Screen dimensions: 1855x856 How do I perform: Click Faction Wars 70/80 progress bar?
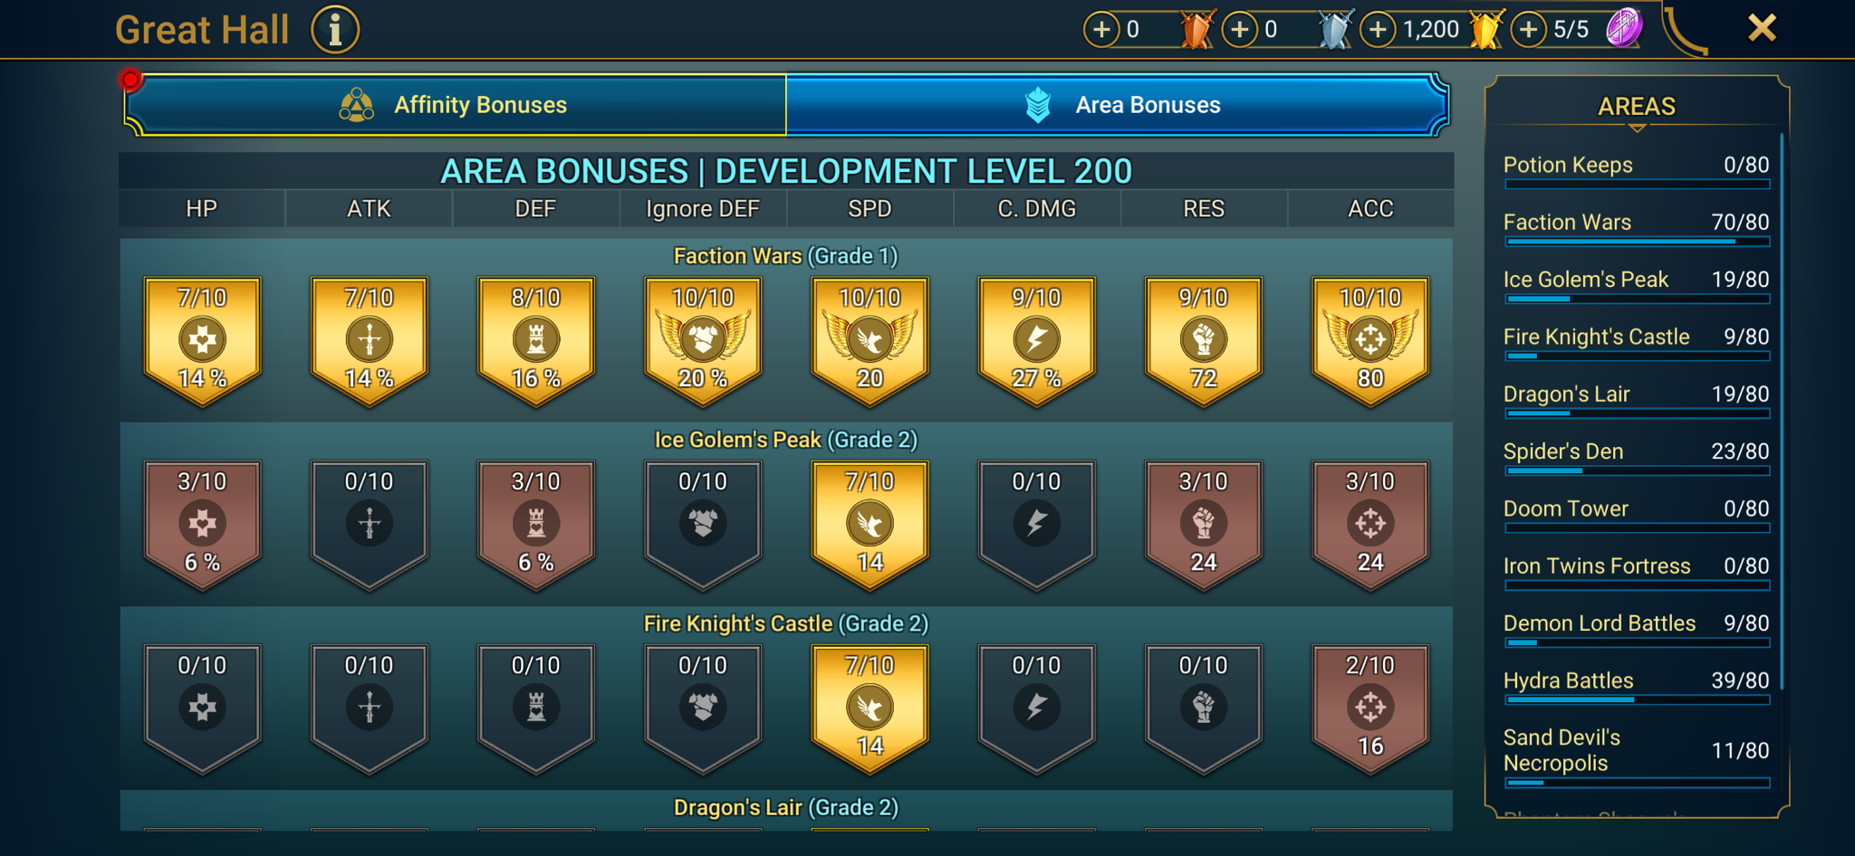pyautogui.click(x=1637, y=242)
